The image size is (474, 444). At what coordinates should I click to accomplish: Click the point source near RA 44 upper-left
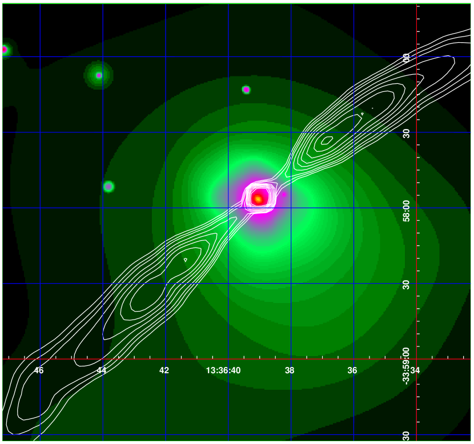(x=99, y=75)
